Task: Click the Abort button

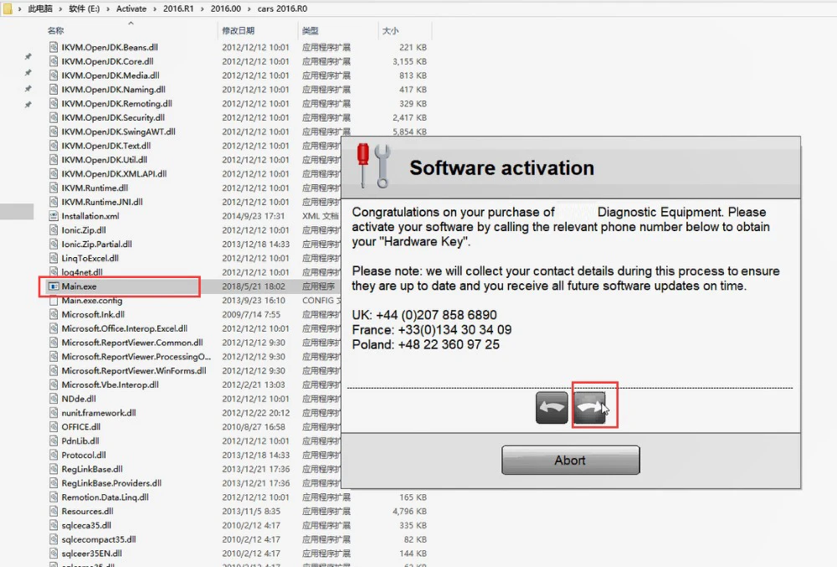Action: pyautogui.click(x=570, y=461)
